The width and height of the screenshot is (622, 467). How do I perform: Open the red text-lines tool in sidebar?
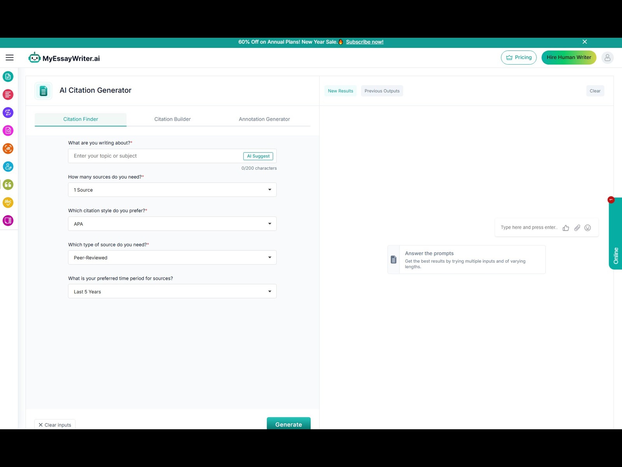(8, 95)
